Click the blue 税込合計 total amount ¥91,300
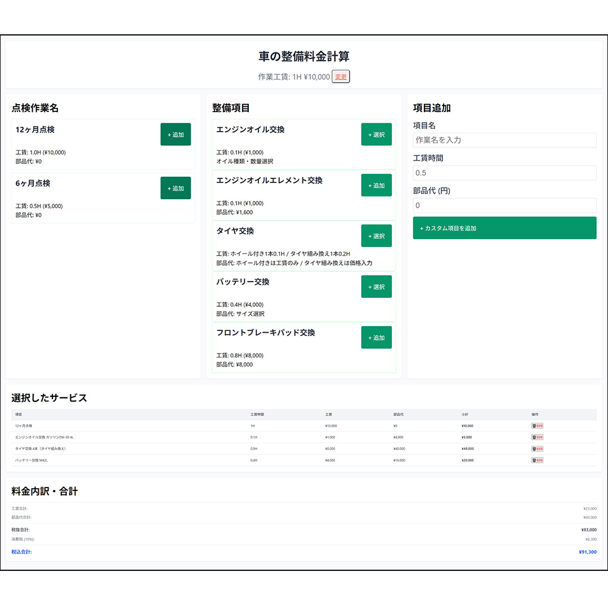 click(587, 552)
